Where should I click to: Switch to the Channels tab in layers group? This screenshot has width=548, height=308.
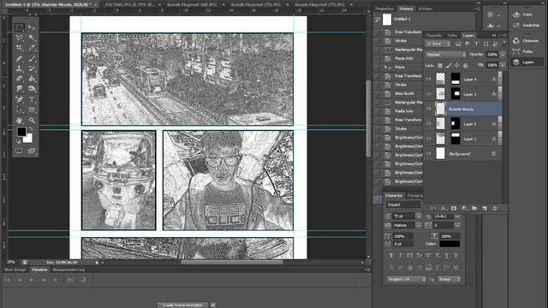click(x=433, y=36)
